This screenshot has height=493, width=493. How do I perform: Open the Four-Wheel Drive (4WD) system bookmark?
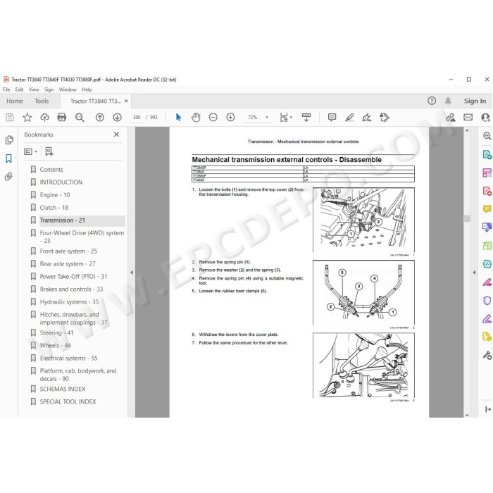[82, 237]
